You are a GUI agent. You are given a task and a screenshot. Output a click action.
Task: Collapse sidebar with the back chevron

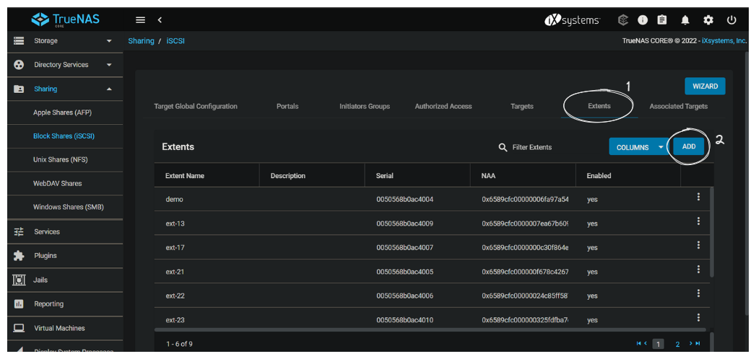[x=160, y=20]
